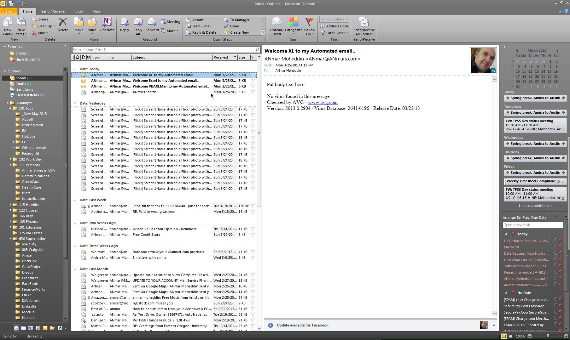Viewport: 570px width, 340px height.
Task: Switch to the View tab
Action: point(96,11)
